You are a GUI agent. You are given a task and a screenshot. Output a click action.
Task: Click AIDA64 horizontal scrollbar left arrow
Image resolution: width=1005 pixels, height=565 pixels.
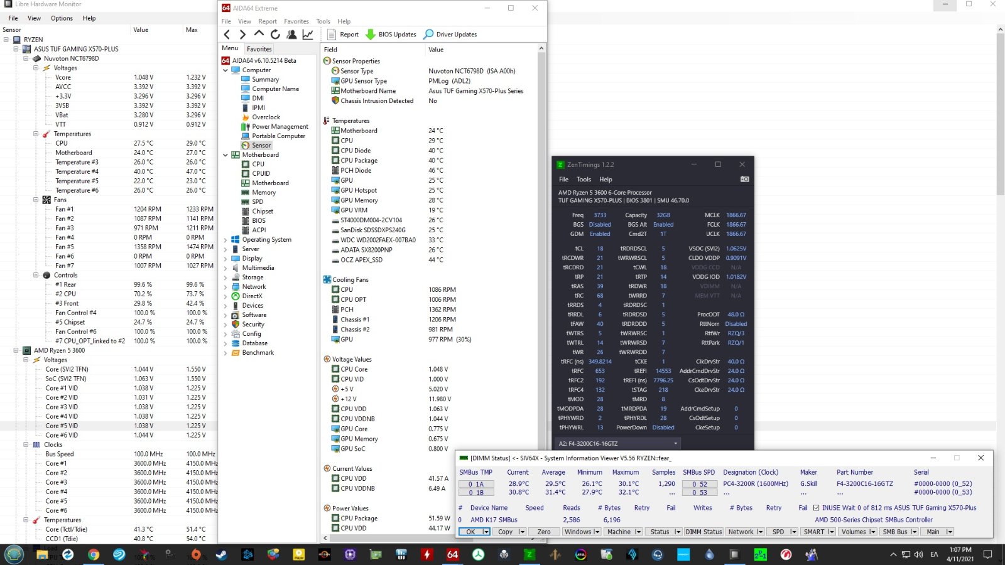point(325,538)
